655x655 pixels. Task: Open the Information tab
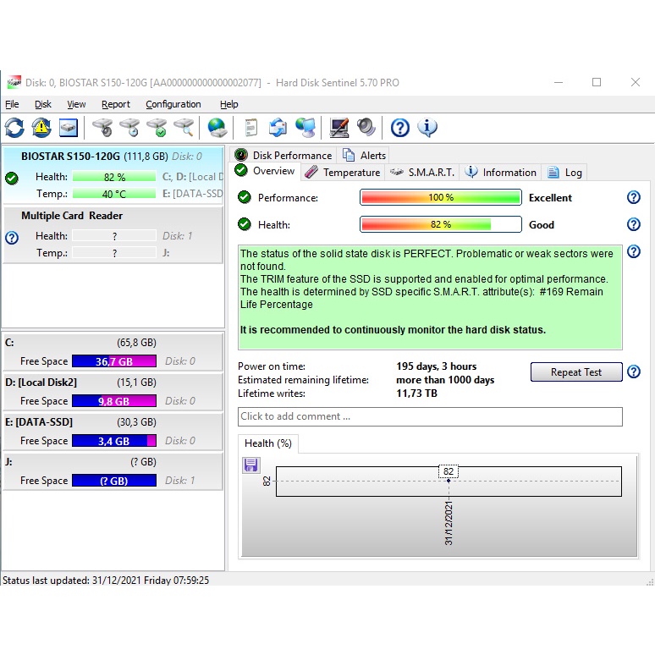click(x=501, y=172)
